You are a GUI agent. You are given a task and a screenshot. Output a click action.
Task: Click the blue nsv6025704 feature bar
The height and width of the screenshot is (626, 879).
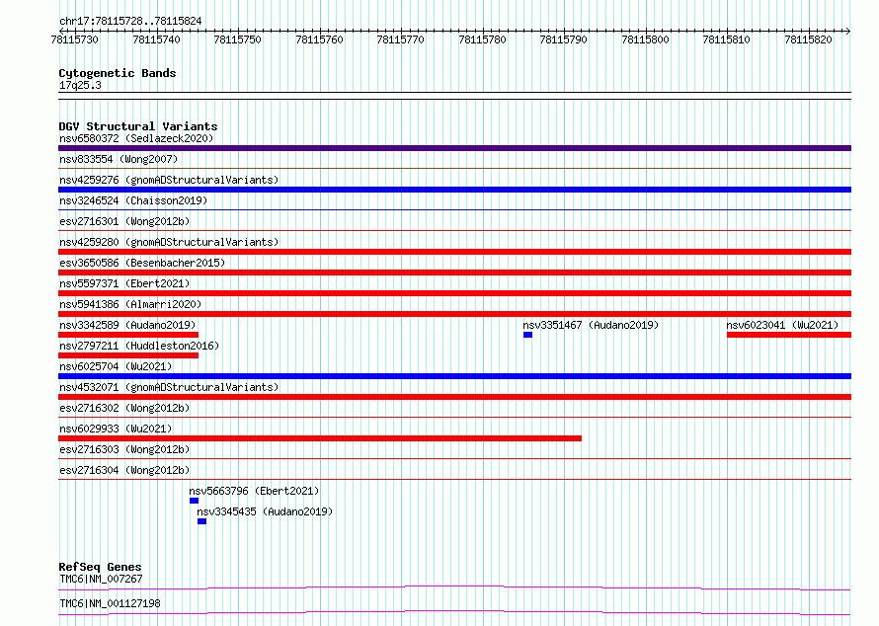454,376
